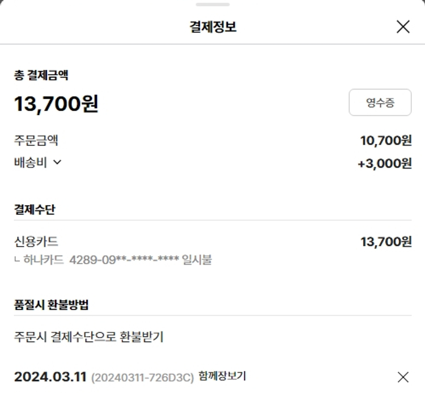Click the 신용카드 payment method label
The height and width of the screenshot is (393, 425).
pos(36,242)
